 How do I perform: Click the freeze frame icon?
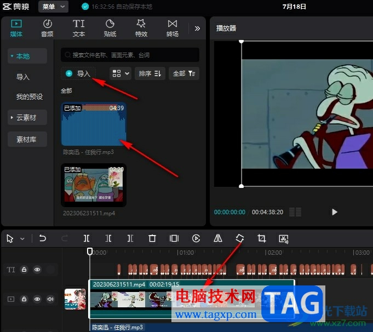pyautogui.click(x=174, y=238)
